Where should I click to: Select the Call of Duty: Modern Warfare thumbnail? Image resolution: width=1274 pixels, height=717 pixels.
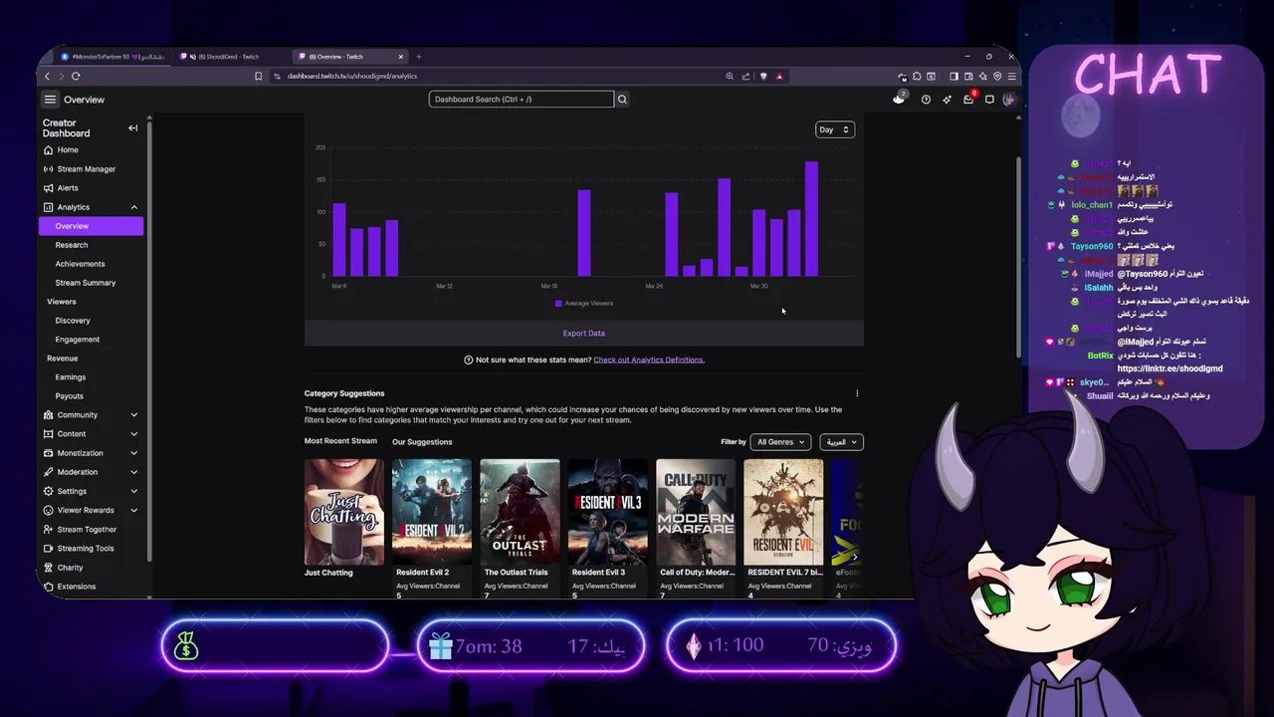tap(696, 512)
